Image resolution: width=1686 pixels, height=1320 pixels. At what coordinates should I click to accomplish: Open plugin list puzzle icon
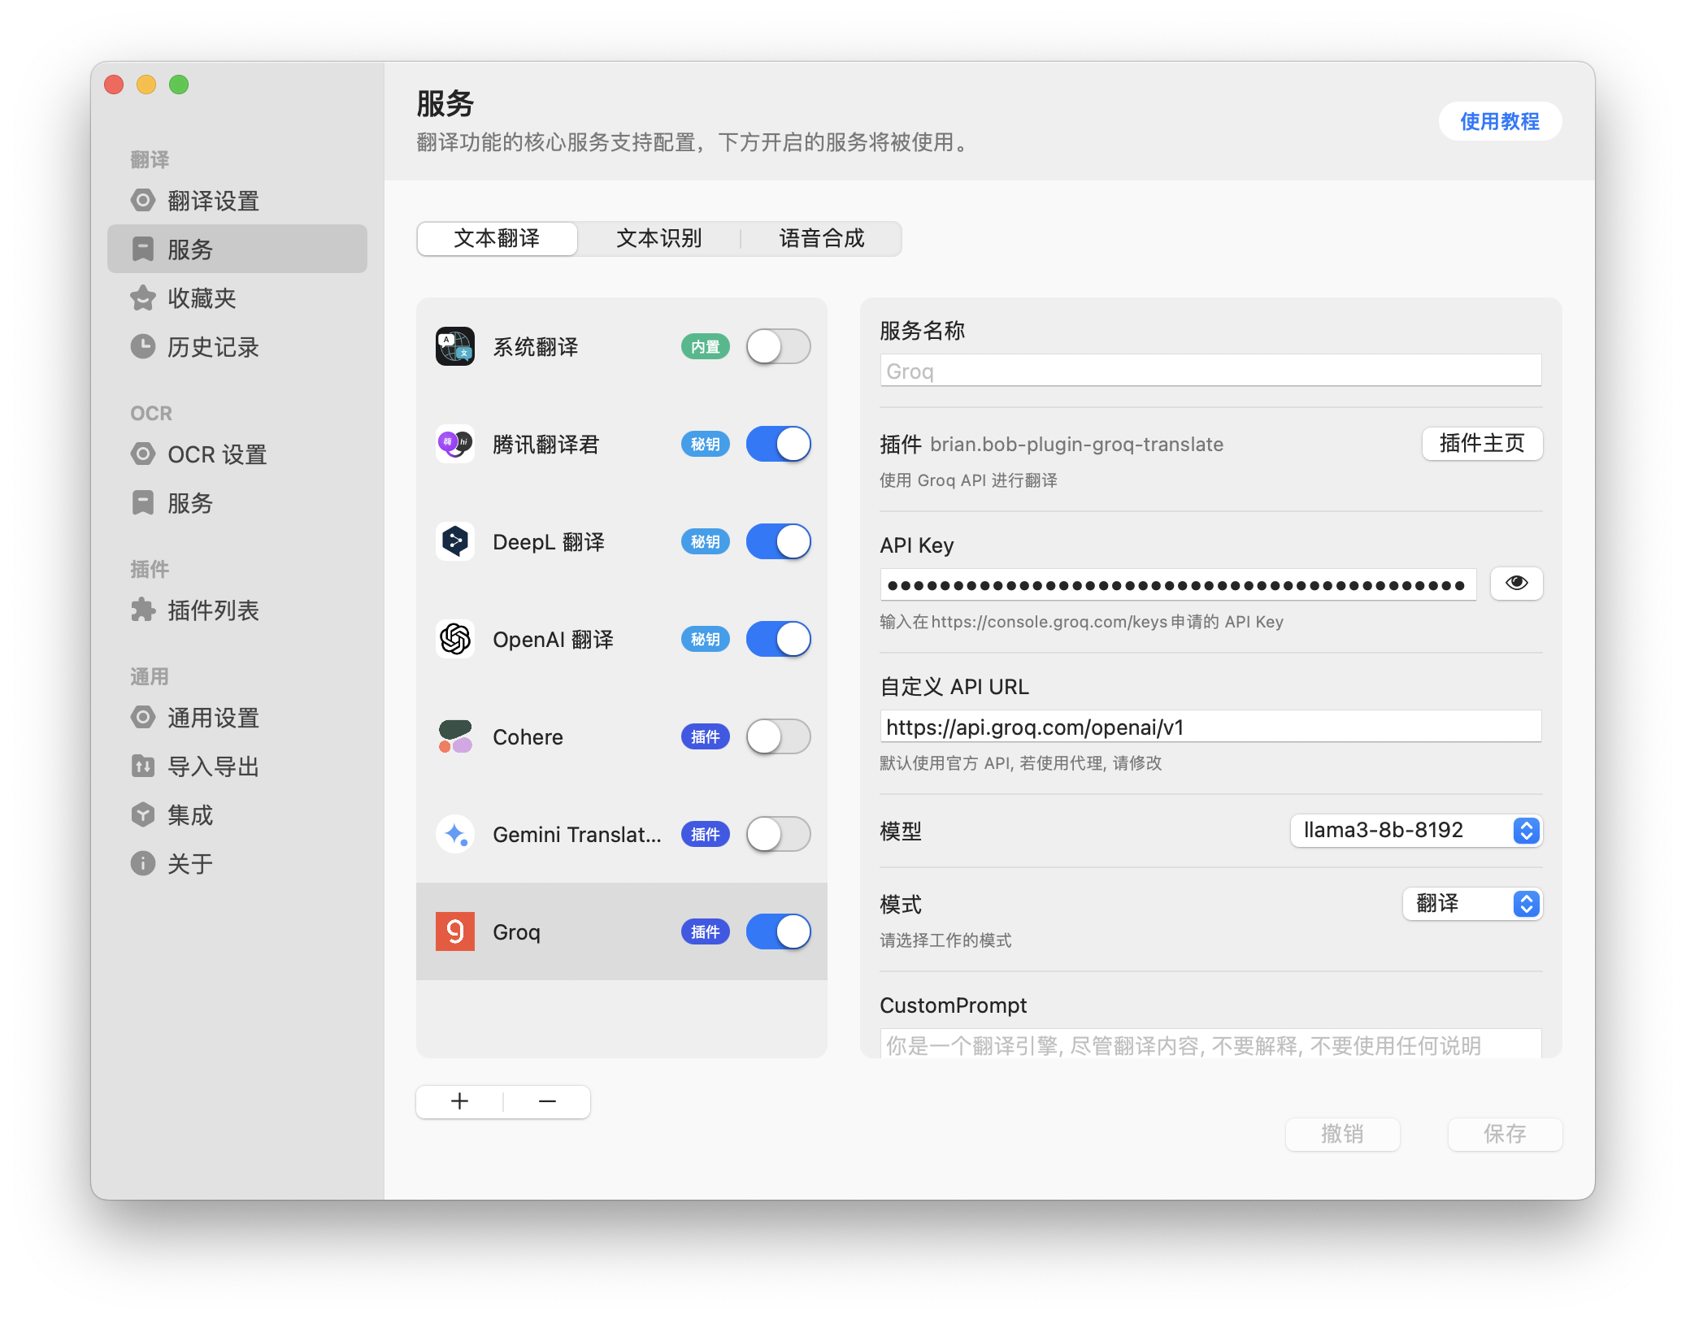click(143, 610)
